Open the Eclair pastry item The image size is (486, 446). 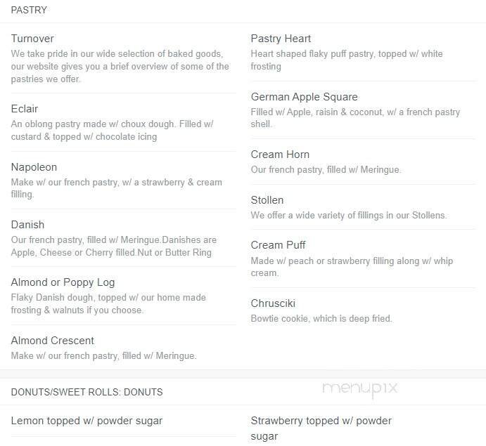25,109
